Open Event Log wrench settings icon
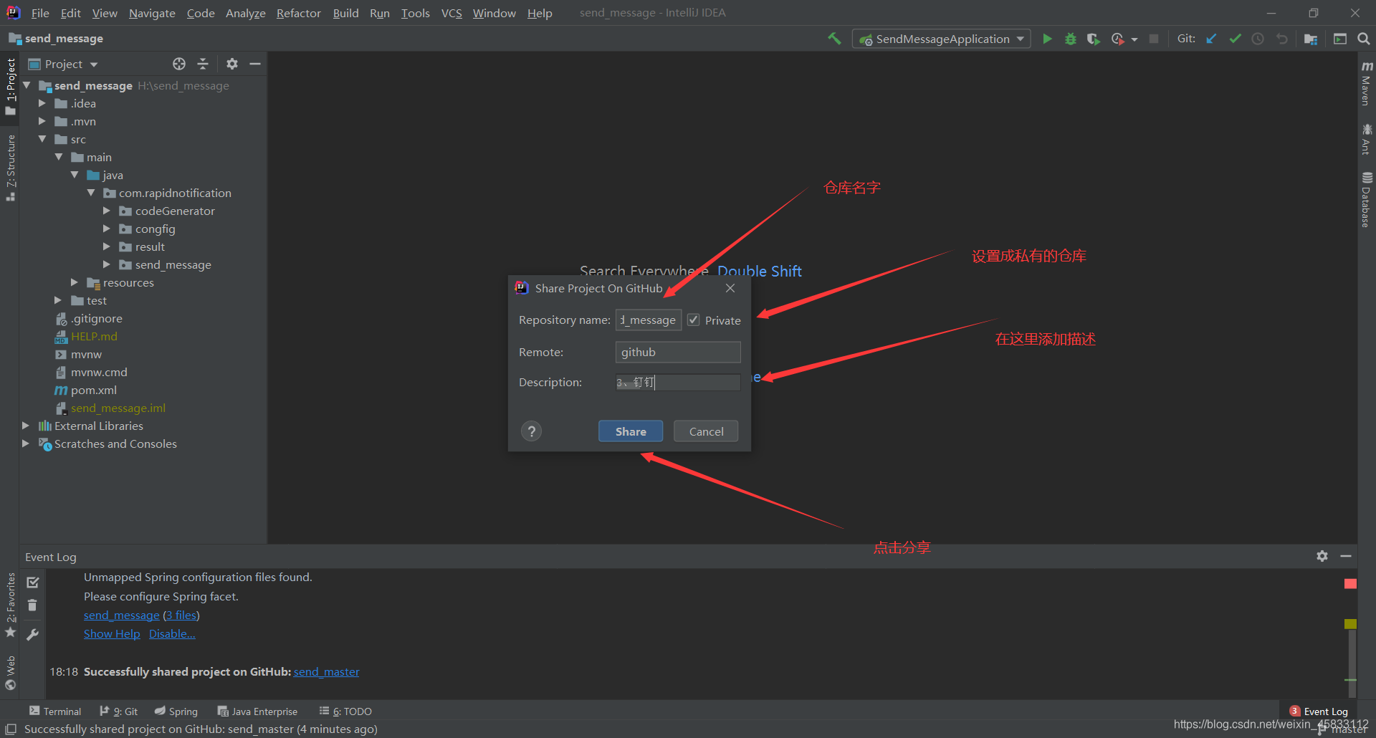 (x=32, y=634)
